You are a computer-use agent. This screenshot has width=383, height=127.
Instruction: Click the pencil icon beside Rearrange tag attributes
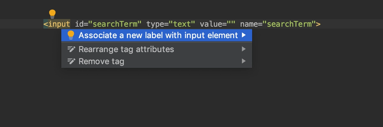pos(71,49)
